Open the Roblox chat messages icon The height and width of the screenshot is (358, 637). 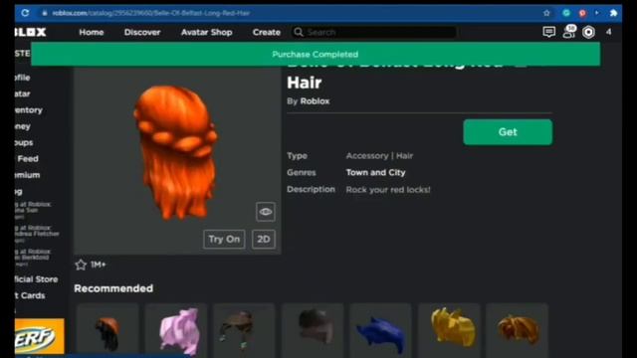pos(548,32)
